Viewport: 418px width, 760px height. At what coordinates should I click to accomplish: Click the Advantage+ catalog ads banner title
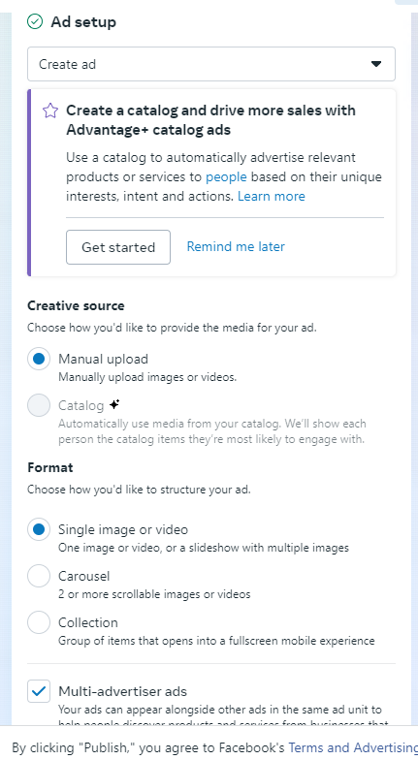211,120
